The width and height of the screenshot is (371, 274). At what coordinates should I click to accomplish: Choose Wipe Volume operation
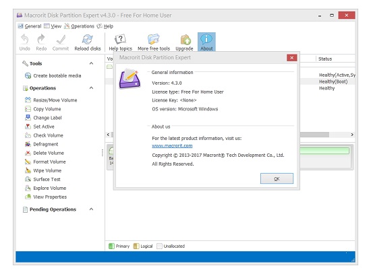pos(43,170)
